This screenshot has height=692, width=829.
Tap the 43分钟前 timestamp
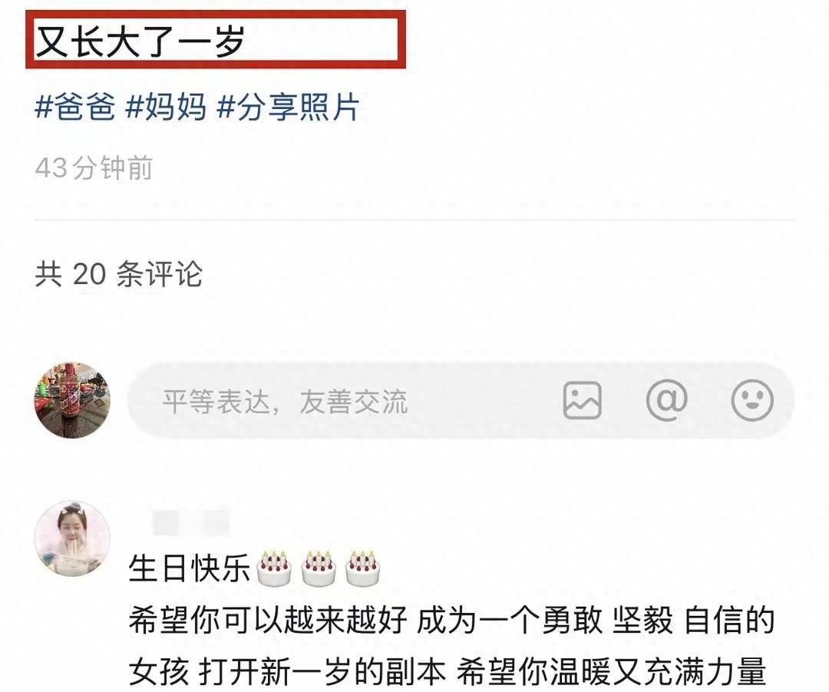click(94, 167)
